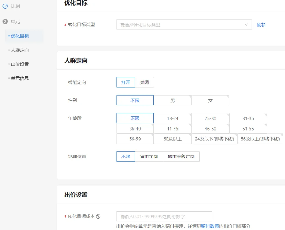Select the 51-55 age range
Image resolution: width=285 pixels, height=230 pixels.
click(248, 129)
